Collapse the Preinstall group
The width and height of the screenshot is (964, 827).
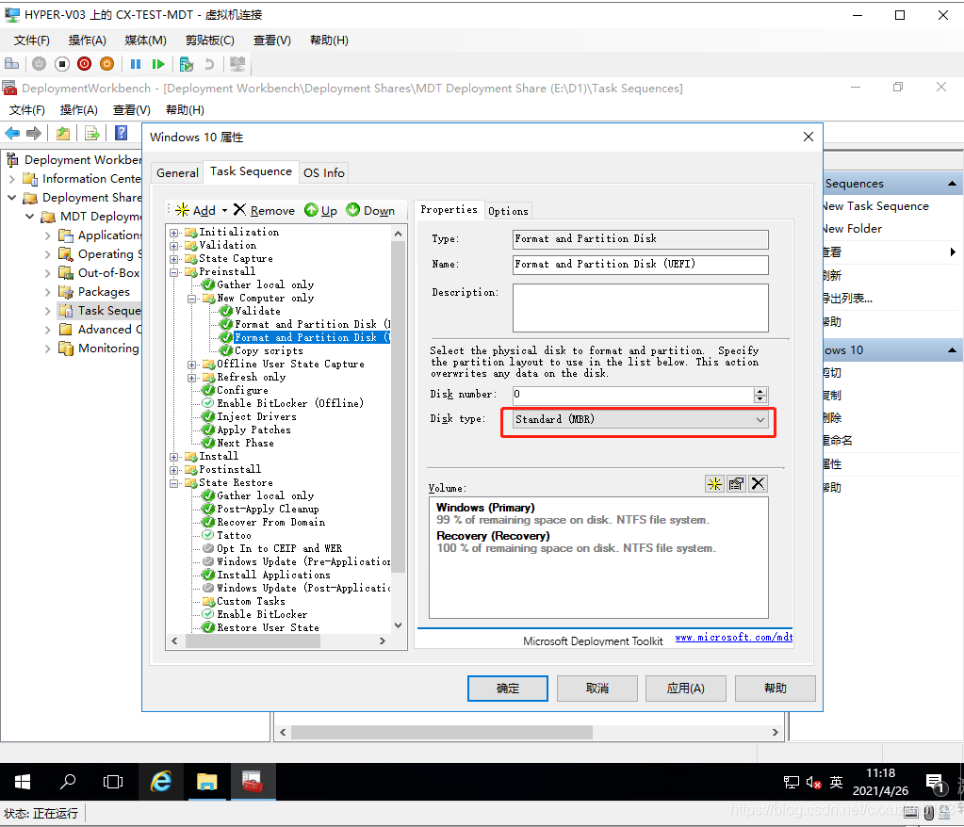[x=174, y=272]
